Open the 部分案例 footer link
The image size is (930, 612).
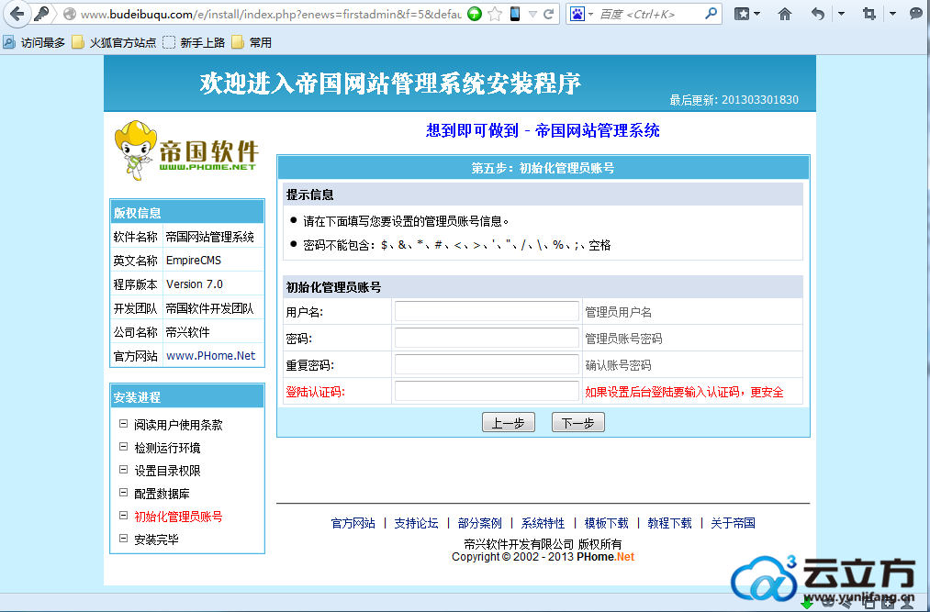pyautogui.click(x=480, y=523)
